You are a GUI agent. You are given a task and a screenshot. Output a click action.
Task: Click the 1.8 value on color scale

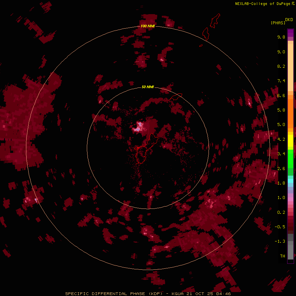281,183
